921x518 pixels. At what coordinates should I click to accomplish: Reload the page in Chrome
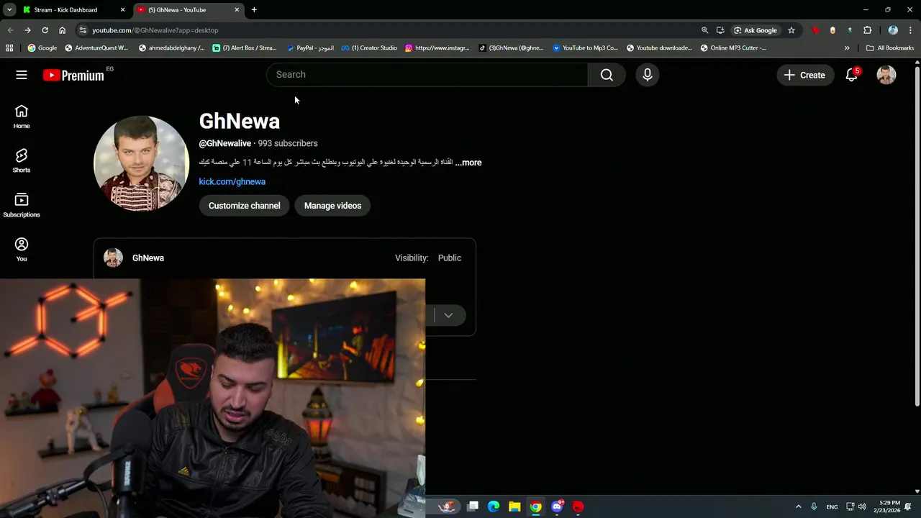[x=45, y=30]
